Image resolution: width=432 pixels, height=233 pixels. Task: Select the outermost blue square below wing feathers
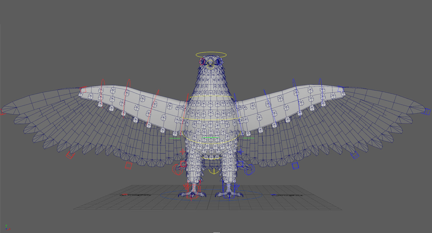pos(355,155)
